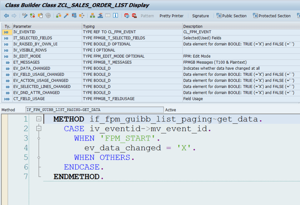Click the Description column header
Image resolution: width=300 pixels, height=205 pixels.
[241, 26]
